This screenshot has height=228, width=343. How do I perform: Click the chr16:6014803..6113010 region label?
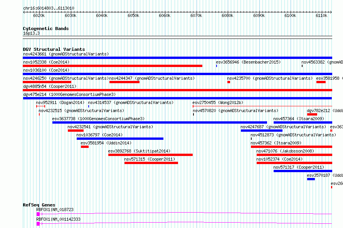(x=49, y=8)
